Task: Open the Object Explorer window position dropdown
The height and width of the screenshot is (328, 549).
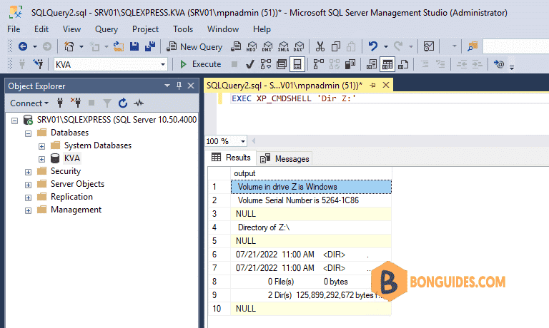Action: [x=167, y=86]
